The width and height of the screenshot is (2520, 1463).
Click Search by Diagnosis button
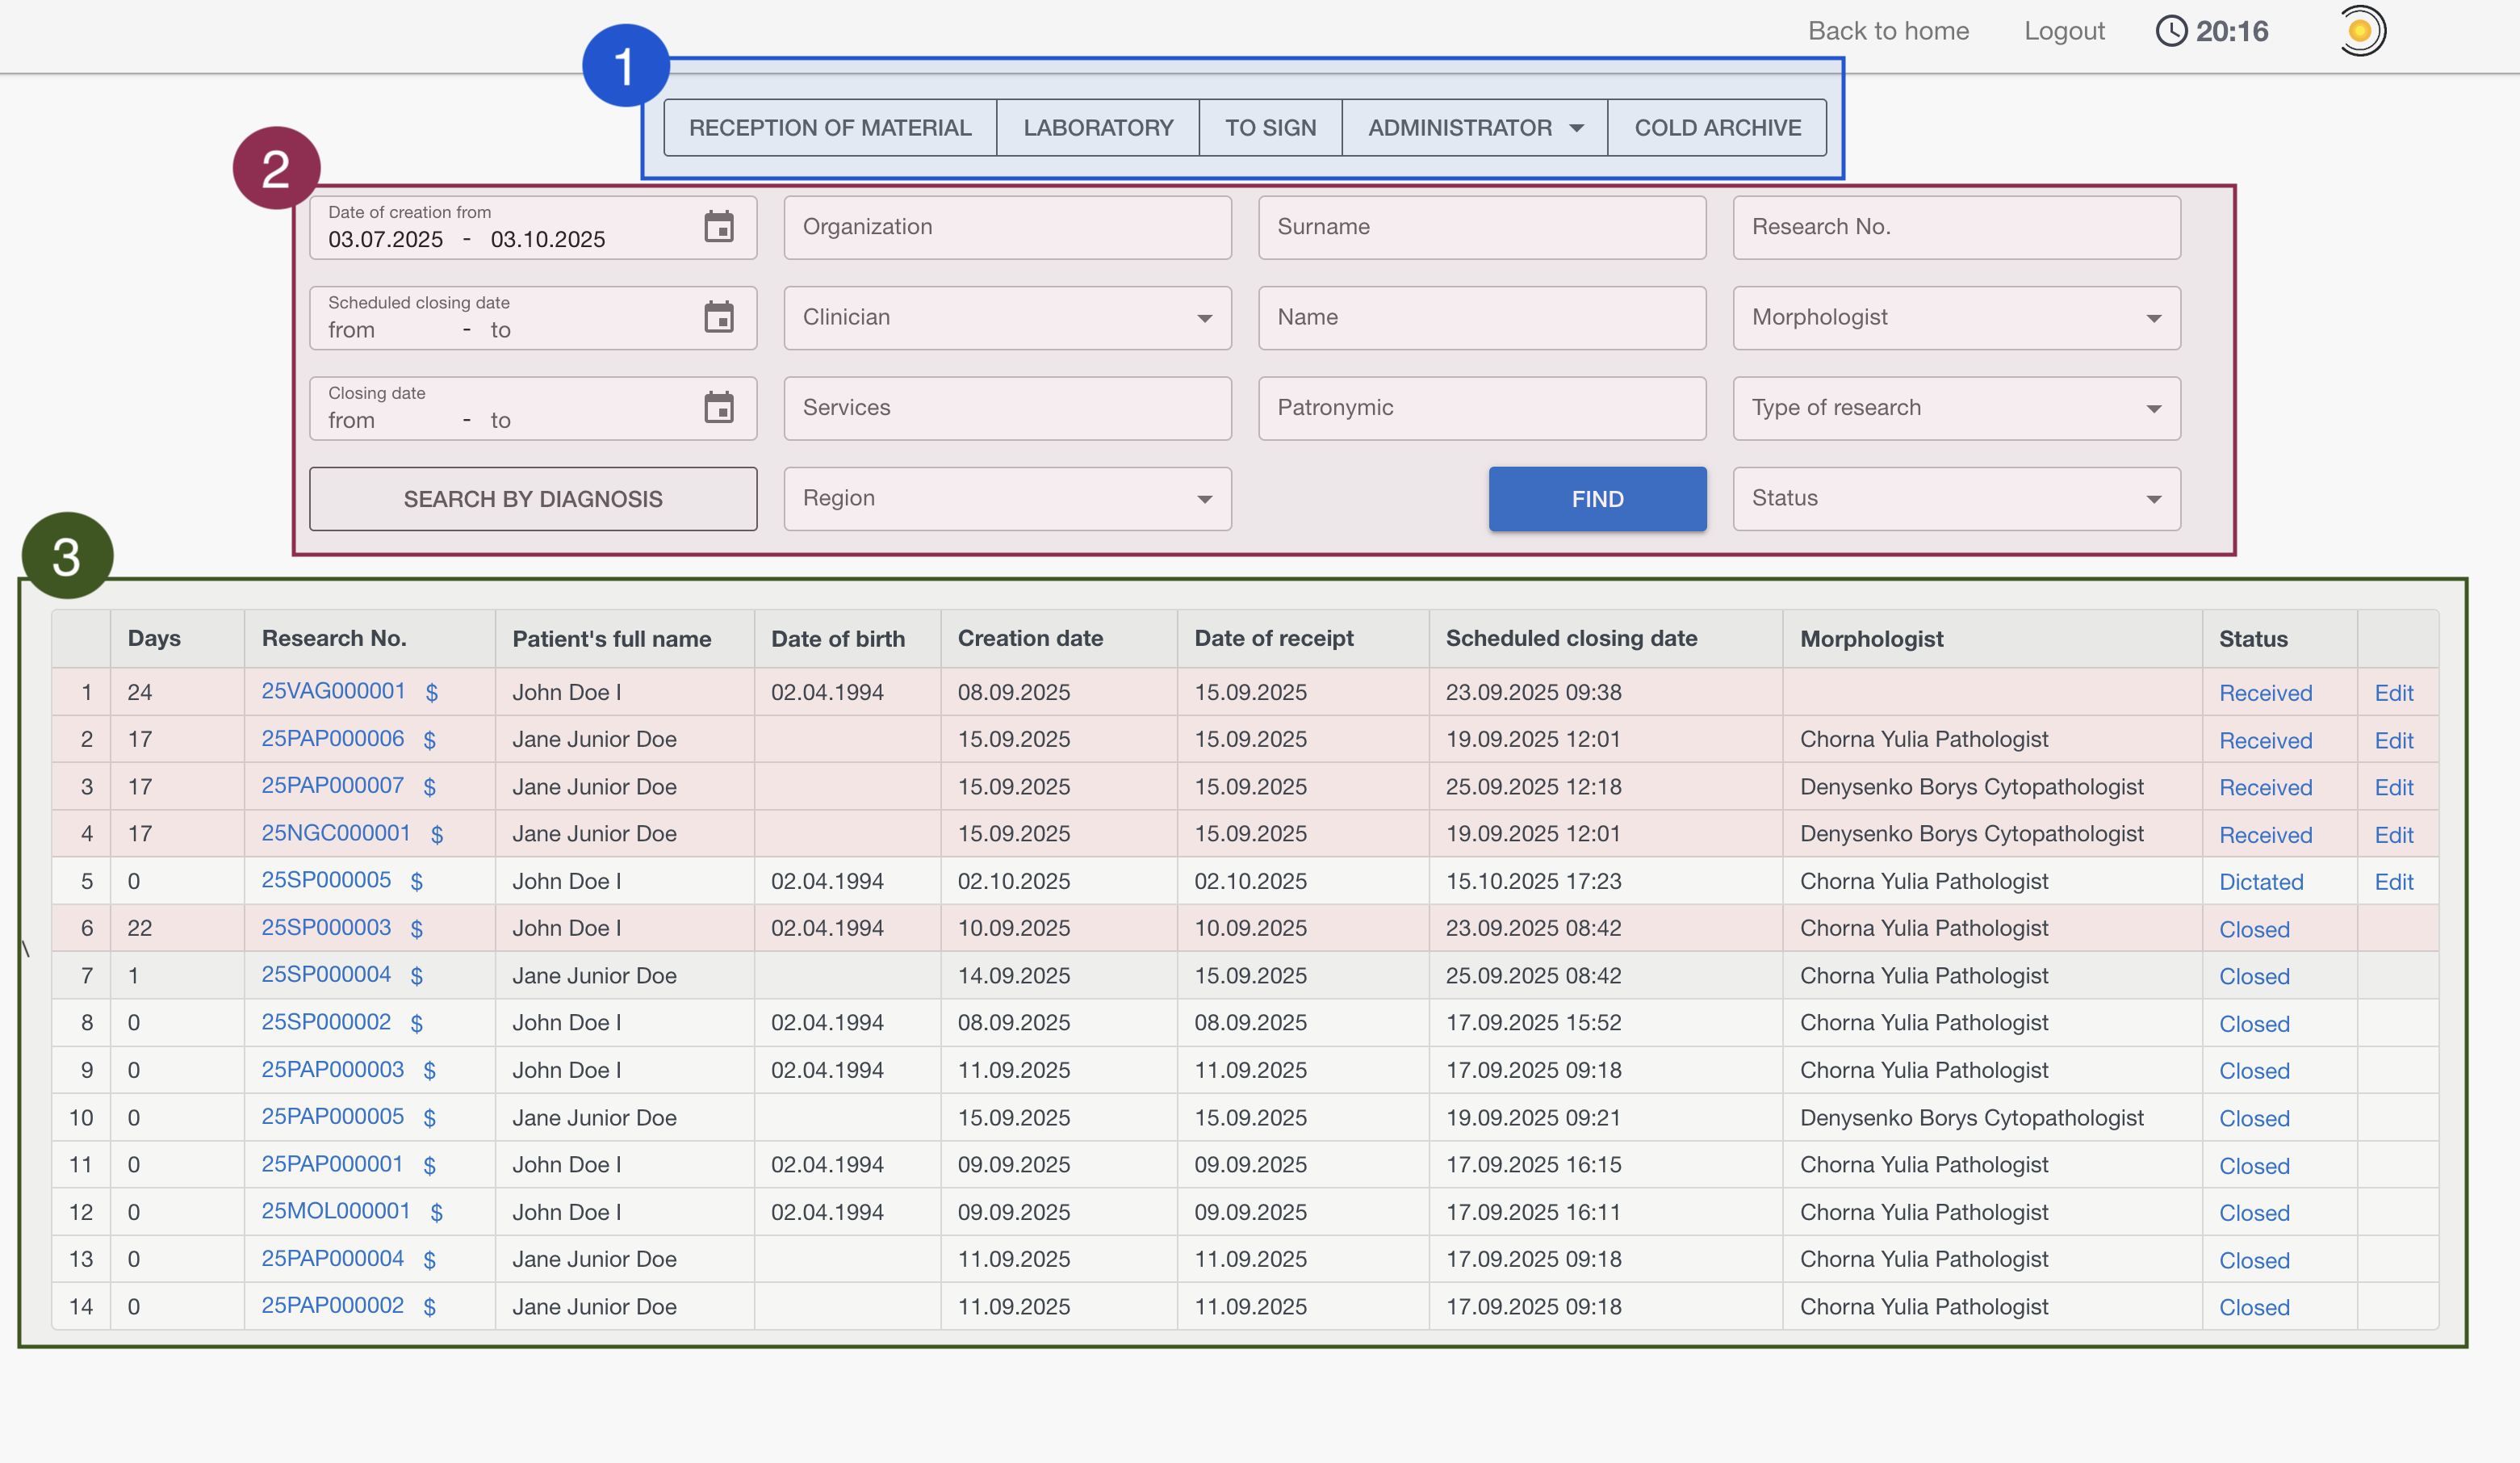point(533,499)
